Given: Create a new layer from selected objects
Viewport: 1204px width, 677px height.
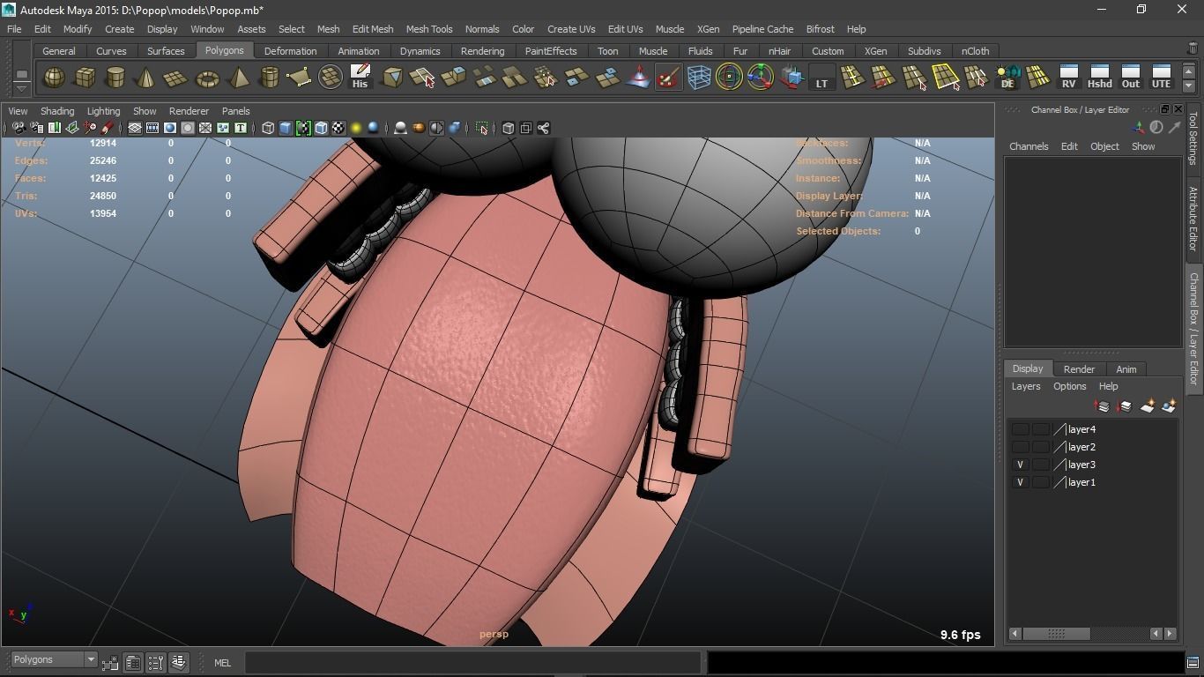Looking at the screenshot, I should [x=1169, y=406].
